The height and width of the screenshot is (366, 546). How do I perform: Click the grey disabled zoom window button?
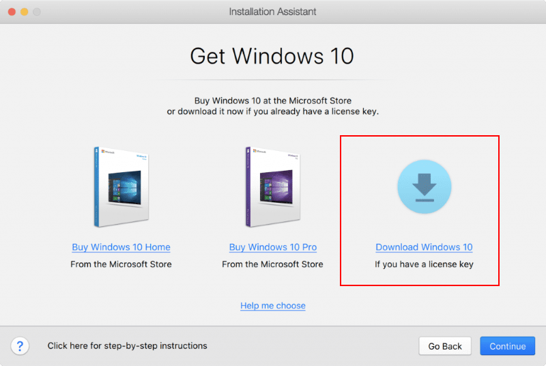(x=37, y=12)
